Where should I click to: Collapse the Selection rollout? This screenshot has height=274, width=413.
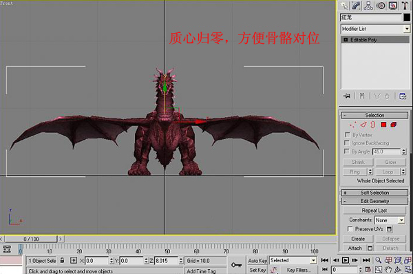(374, 115)
